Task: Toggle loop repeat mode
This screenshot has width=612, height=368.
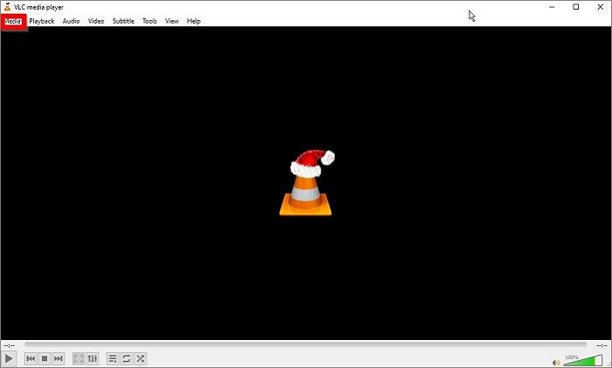Action: (x=127, y=358)
